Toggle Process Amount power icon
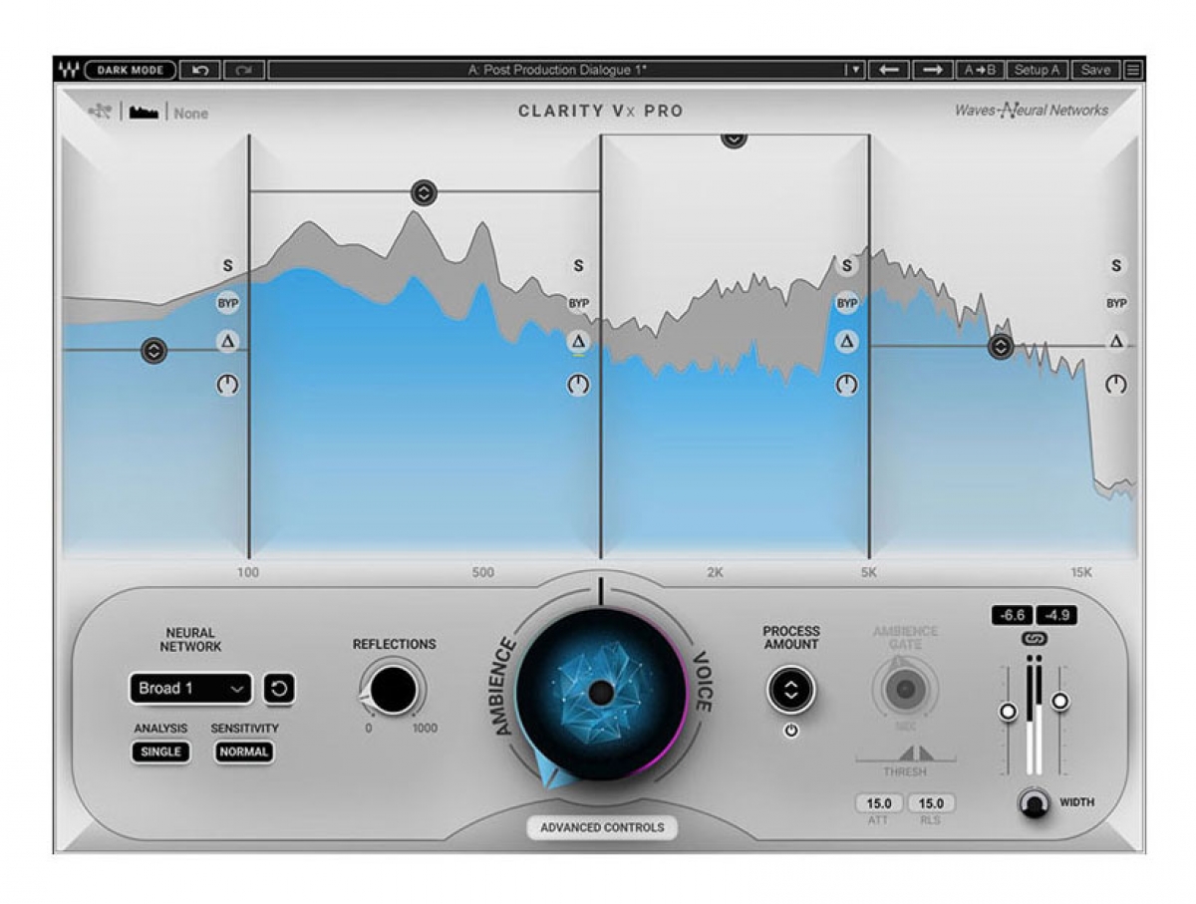The height and width of the screenshot is (904, 1196). click(790, 730)
